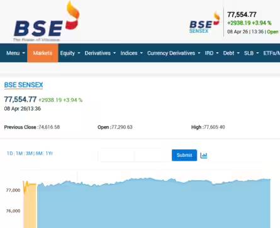This screenshot has height=228, width=280.
Task: Select the 6M chart range
Action: pyautogui.click(x=39, y=153)
